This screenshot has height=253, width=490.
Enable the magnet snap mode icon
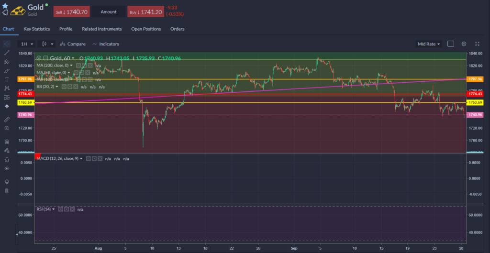(x=7, y=142)
